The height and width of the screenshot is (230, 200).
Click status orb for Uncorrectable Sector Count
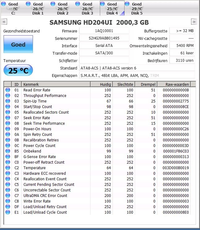pos(8,190)
